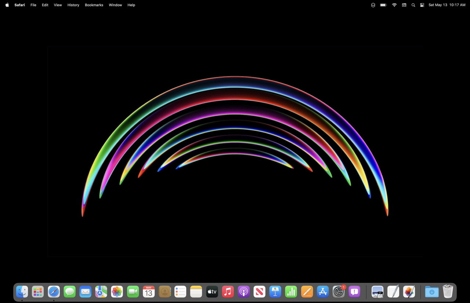Open System Settings with the red badge

(x=338, y=292)
